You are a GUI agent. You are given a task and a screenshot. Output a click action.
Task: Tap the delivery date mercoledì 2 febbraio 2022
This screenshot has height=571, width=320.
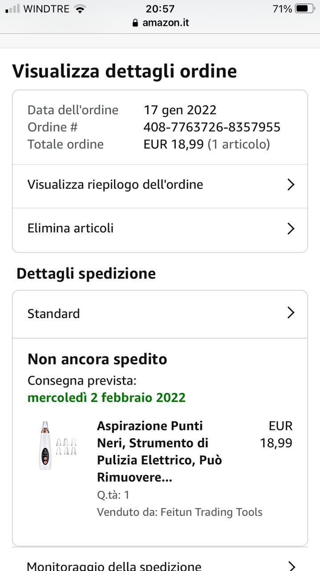coord(106,397)
